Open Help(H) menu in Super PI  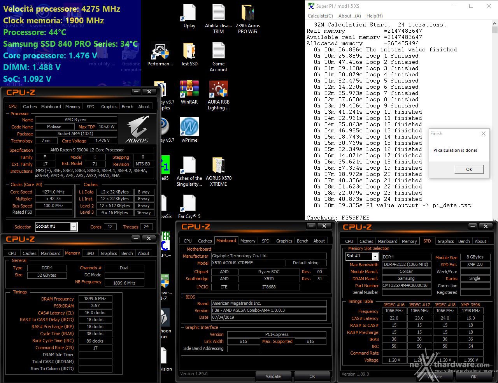pos(375,16)
